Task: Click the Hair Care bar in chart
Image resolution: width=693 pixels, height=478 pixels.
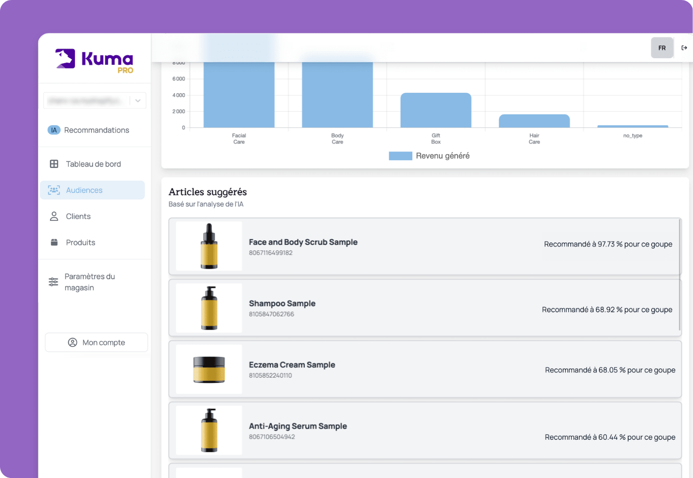Action: pos(534,121)
